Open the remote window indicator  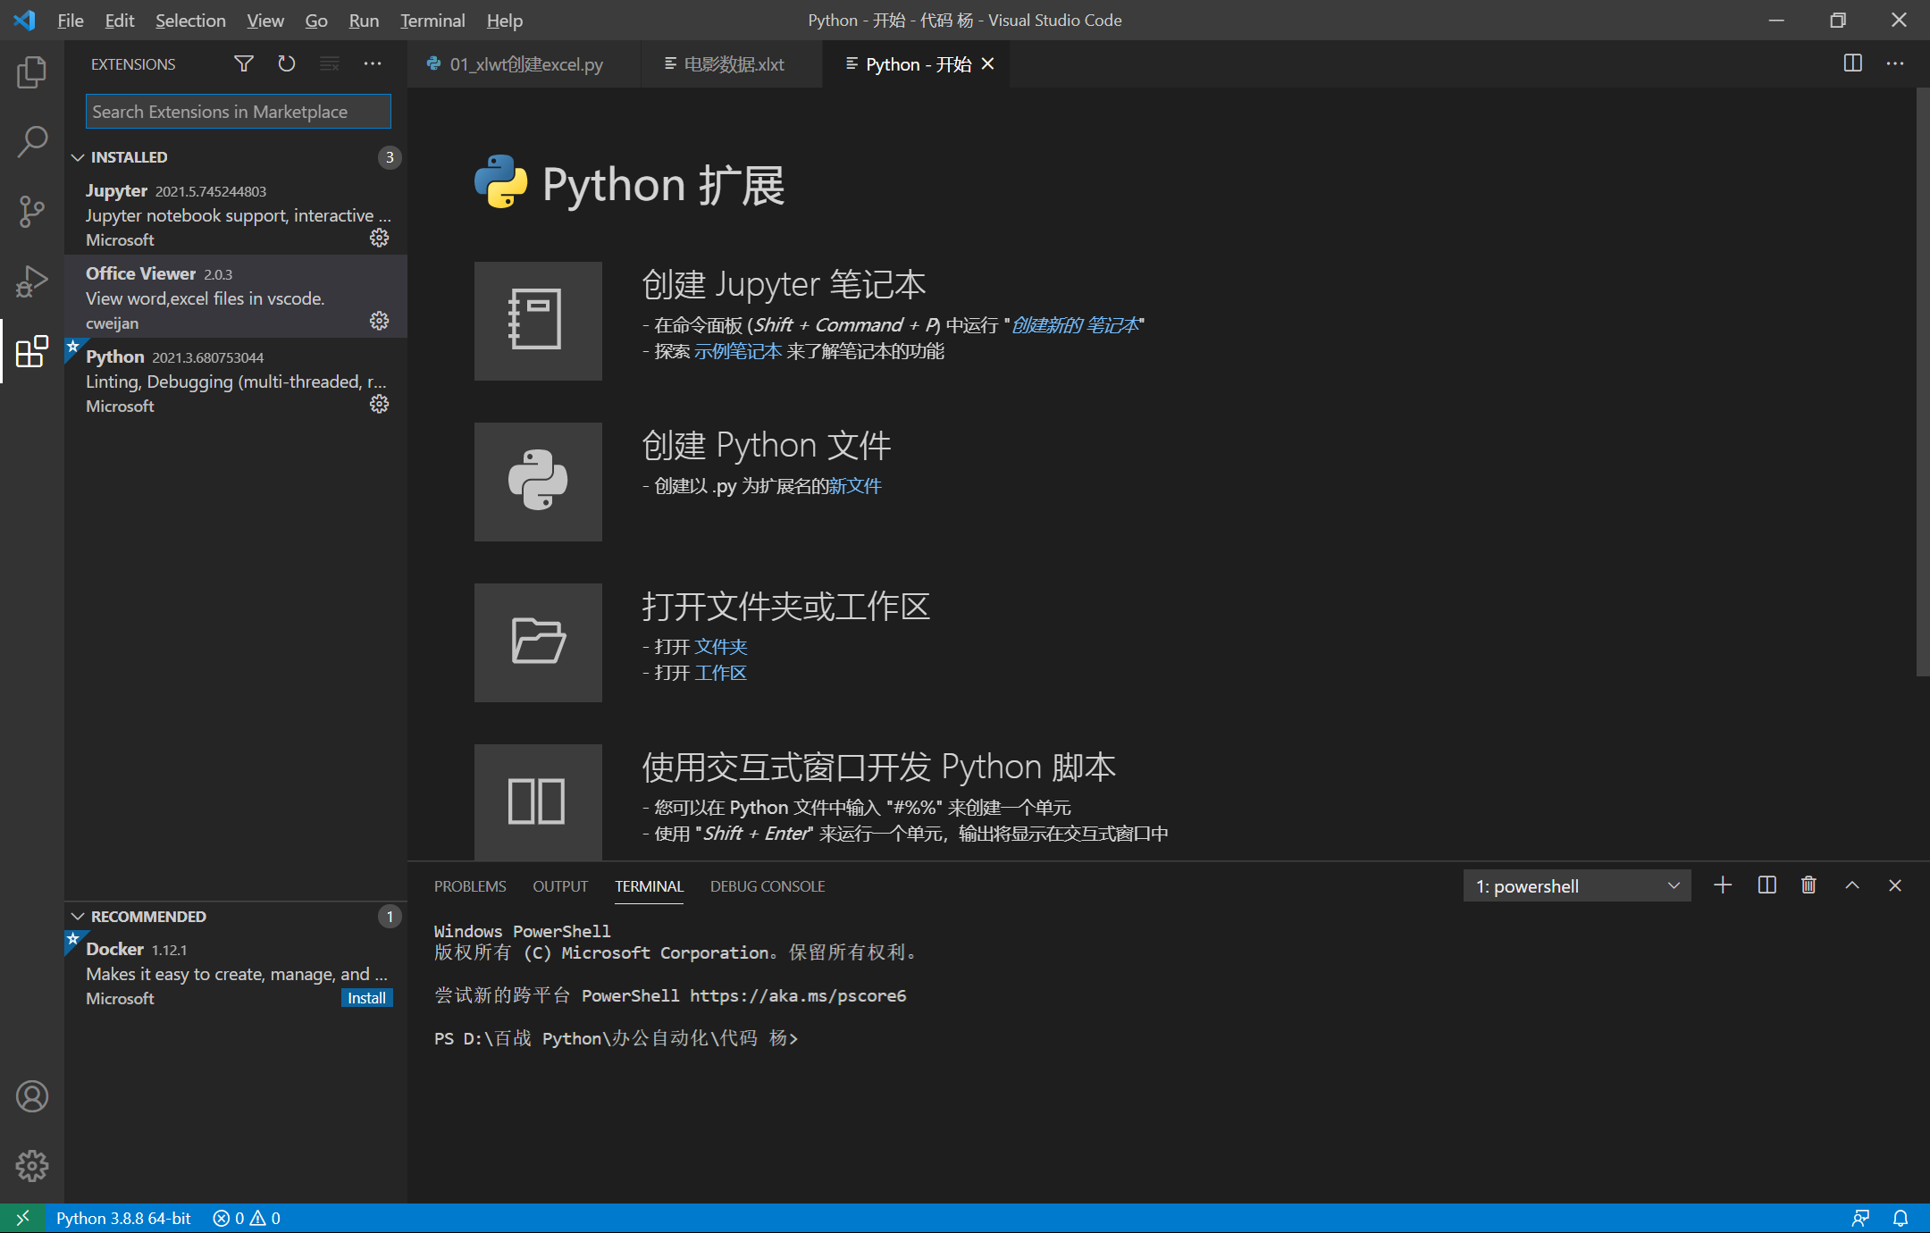click(x=22, y=1218)
